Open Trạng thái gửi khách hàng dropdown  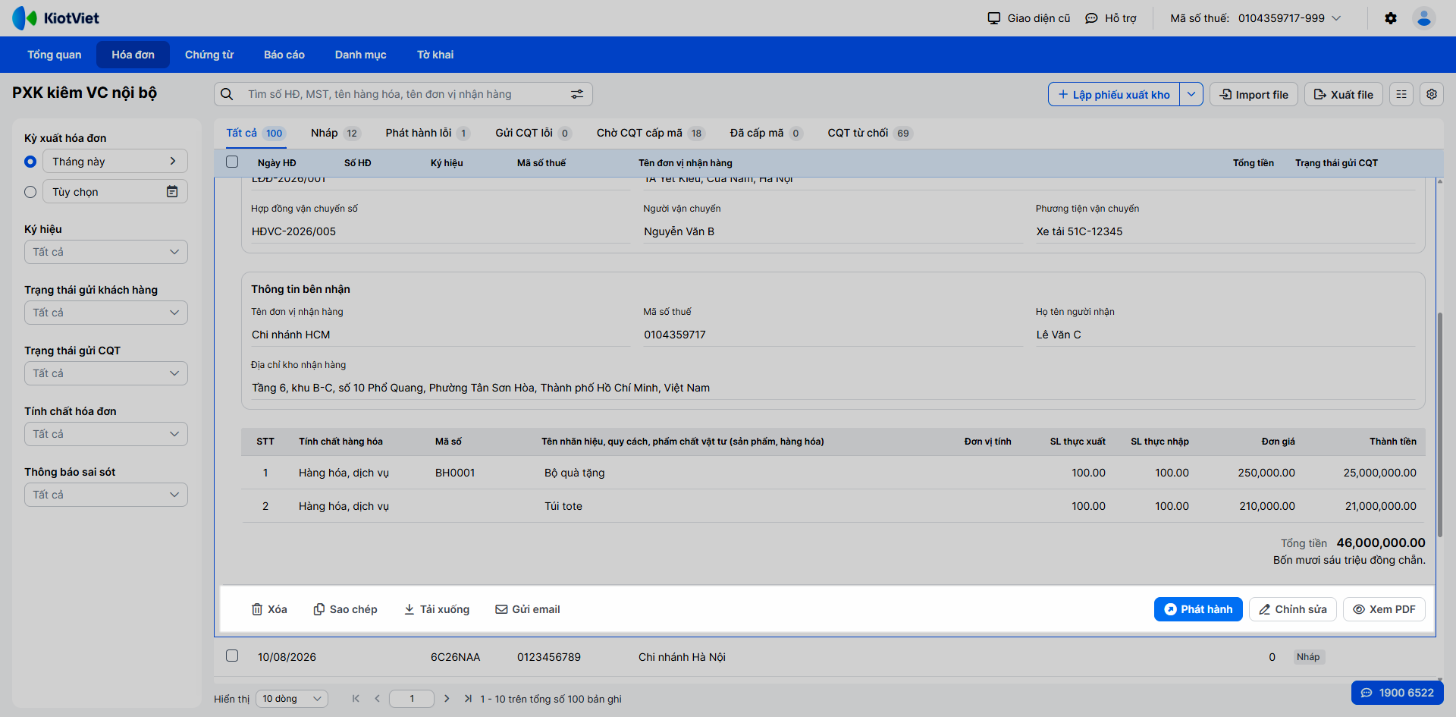tap(106, 313)
